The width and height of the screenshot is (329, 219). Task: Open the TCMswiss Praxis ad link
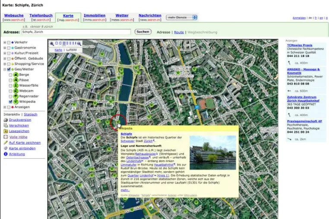click(x=300, y=45)
